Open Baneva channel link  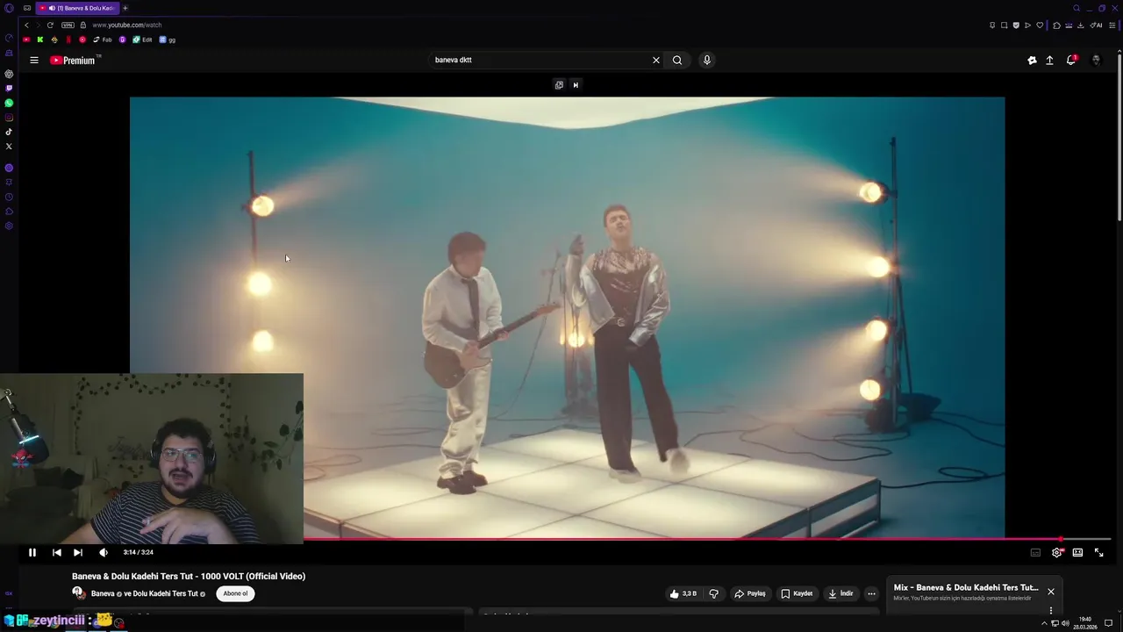(x=103, y=594)
